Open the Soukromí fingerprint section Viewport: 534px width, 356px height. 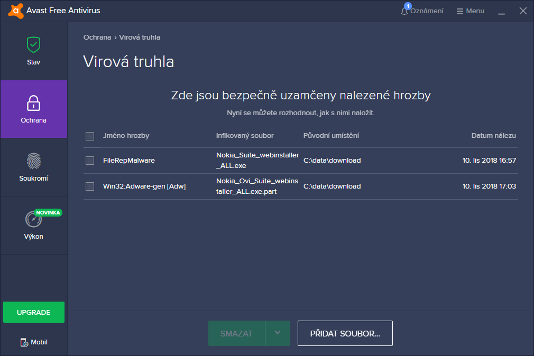(x=34, y=167)
